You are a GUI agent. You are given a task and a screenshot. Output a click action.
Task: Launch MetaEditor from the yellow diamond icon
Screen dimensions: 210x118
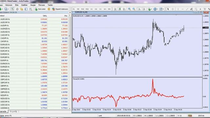[x=49, y=9]
